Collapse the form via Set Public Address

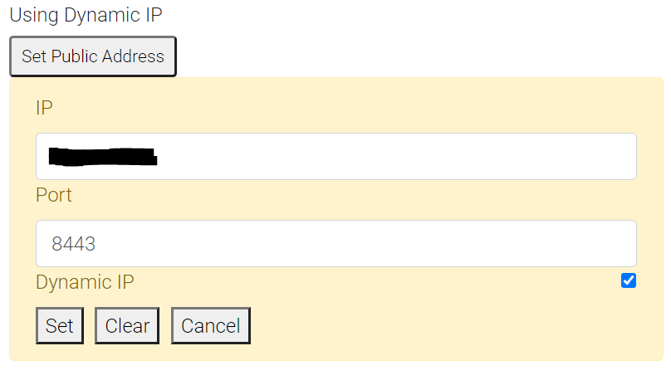coord(93,56)
